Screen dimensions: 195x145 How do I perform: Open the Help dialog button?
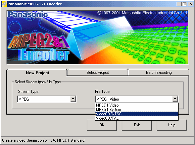pyautogui.click(x=172, y=125)
